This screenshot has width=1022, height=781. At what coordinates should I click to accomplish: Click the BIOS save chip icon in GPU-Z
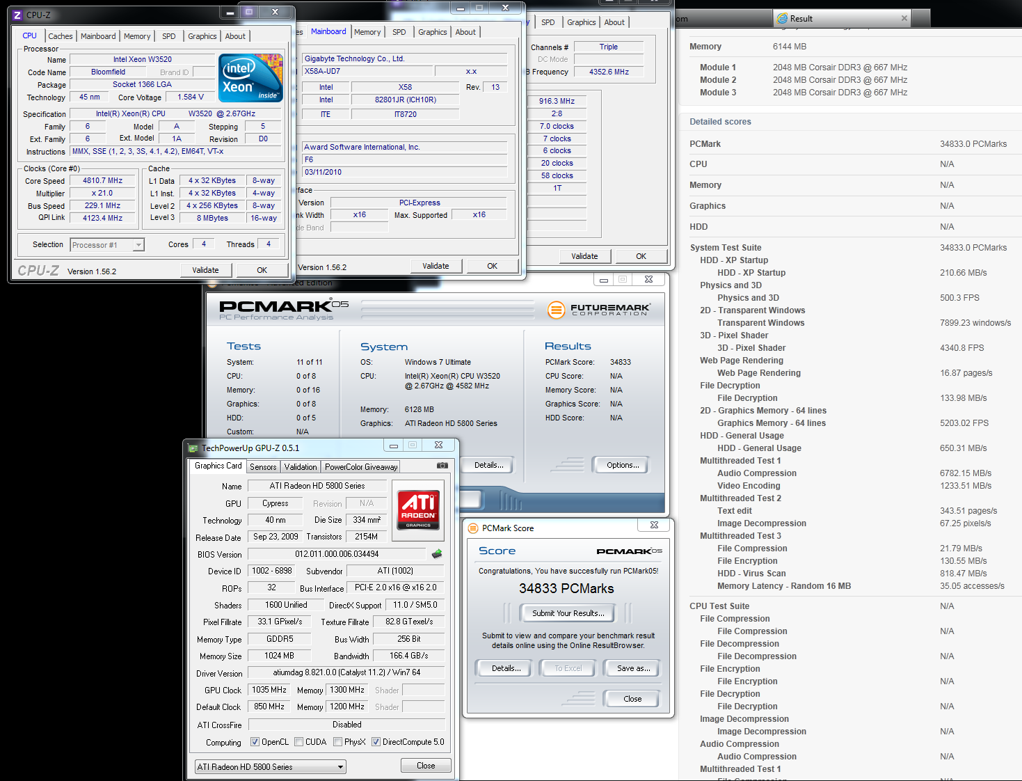tap(437, 554)
